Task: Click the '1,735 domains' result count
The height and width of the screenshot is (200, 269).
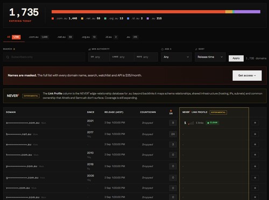Action: 256,58
